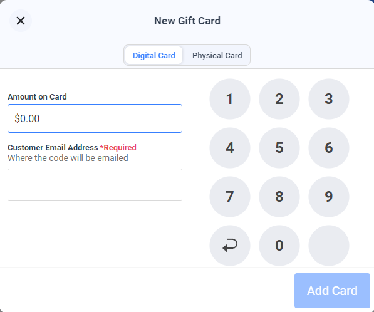Click the Customer Email Address input box
Image resolution: width=374 pixels, height=312 pixels.
(x=95, y=185)
